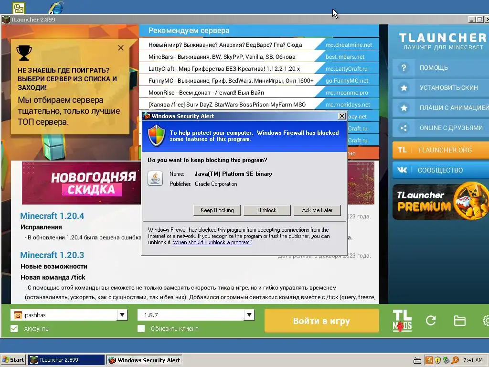Select server address mc.cheatmine.net
This screenshot has width=489, height=367.
tap(349, 45)
